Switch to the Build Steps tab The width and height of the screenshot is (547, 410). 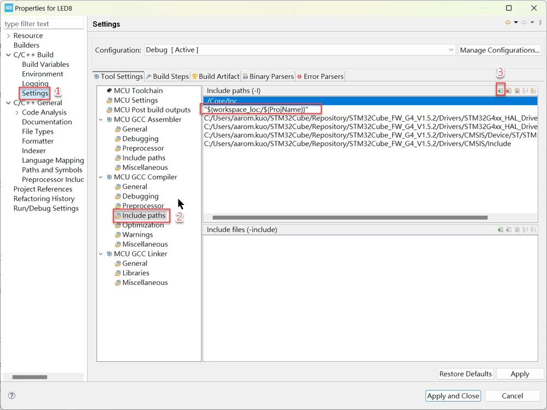pos(168,77)
